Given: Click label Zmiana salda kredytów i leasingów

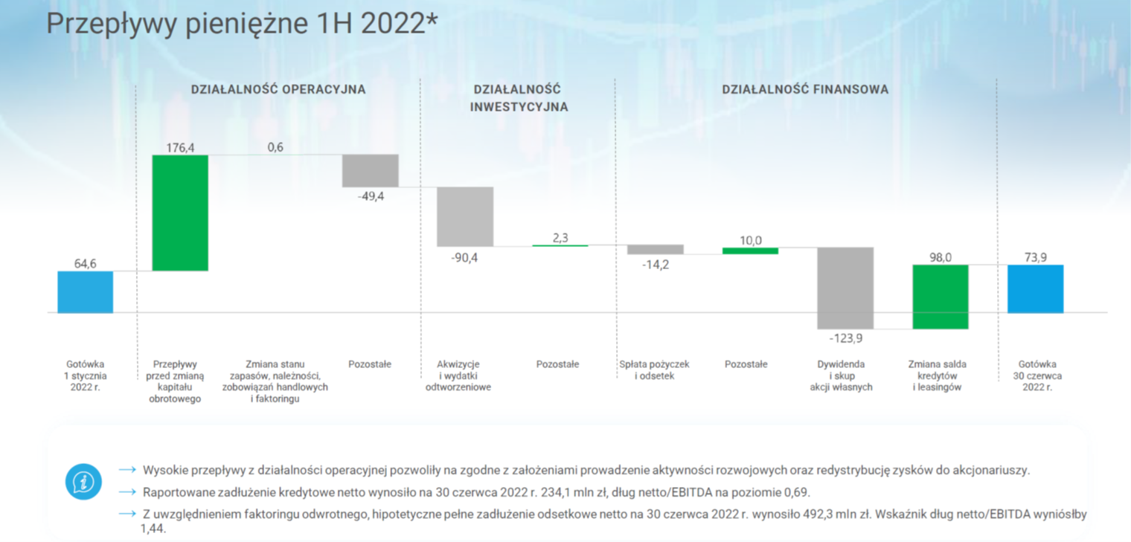Looking at the screenshot, I should 938,376.
